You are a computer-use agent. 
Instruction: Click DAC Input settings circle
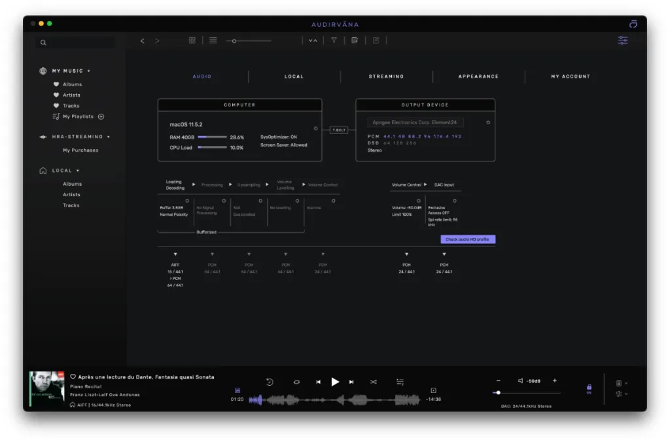pyautogui.click(x=455, y=201)
